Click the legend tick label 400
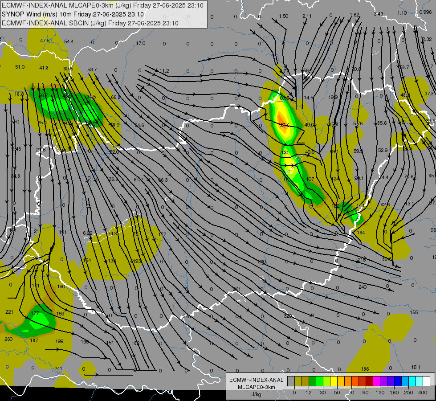 pos(423,393)
